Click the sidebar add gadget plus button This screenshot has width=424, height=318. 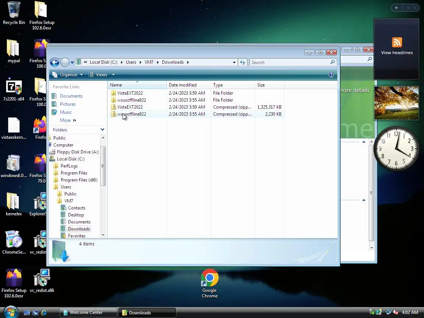click(x=396, y=8)
